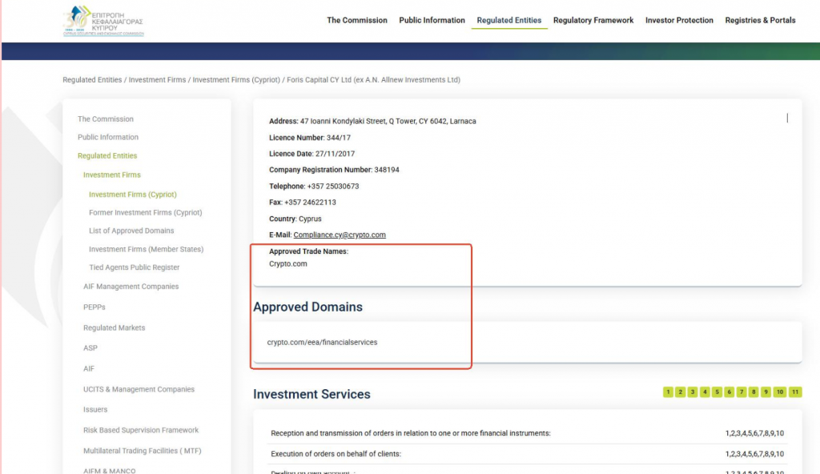
Task: Open AIFM & MANCO sidebar item
Action: coord(109,470)
